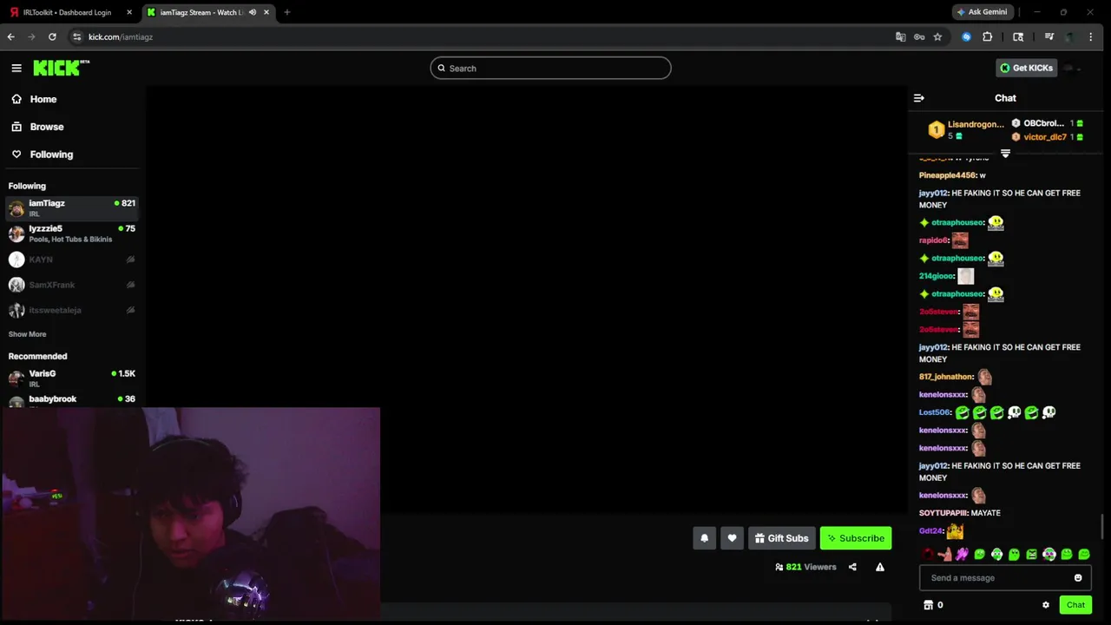Click the Ask Gemini button

click(982, 12)
